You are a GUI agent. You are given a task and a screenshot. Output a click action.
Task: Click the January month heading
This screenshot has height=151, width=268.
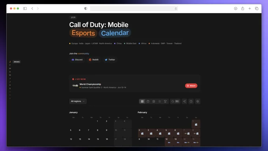(x=73, y=112)
